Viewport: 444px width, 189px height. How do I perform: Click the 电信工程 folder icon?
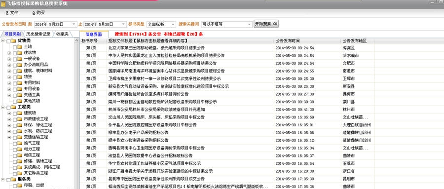pos(20,155)
